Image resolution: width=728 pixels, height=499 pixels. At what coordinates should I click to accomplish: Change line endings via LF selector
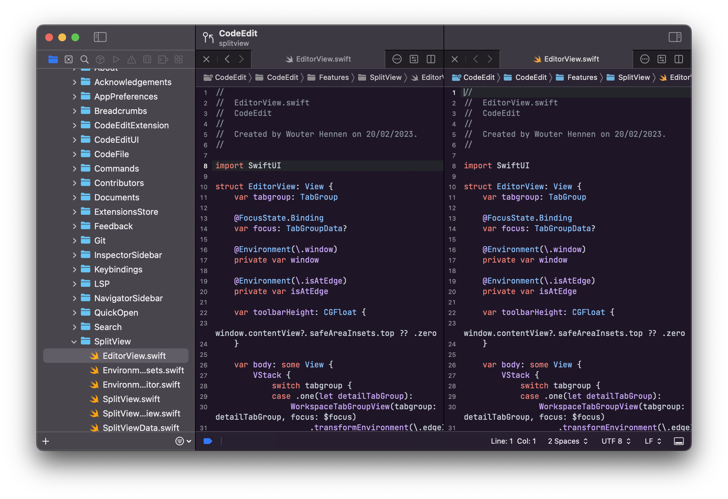653,441
